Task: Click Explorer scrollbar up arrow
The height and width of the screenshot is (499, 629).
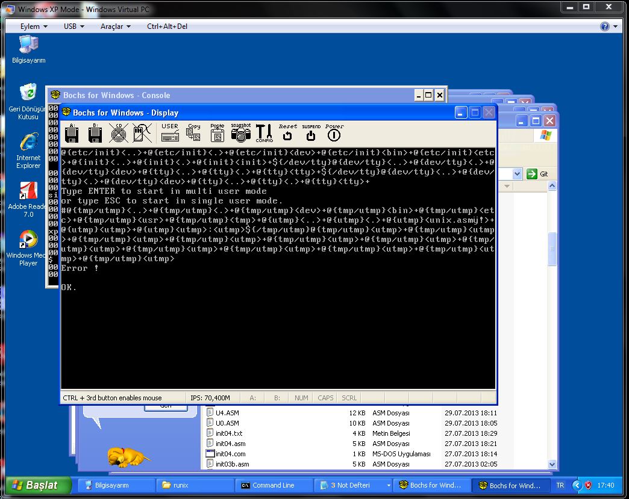Action: (552, 186)
